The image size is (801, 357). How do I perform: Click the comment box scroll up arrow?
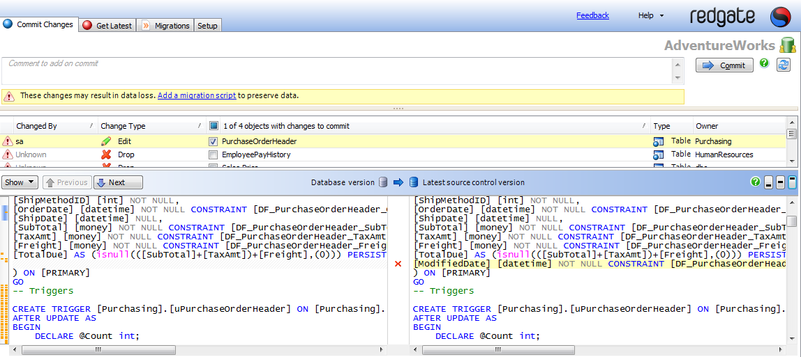[x=678, y=64]
